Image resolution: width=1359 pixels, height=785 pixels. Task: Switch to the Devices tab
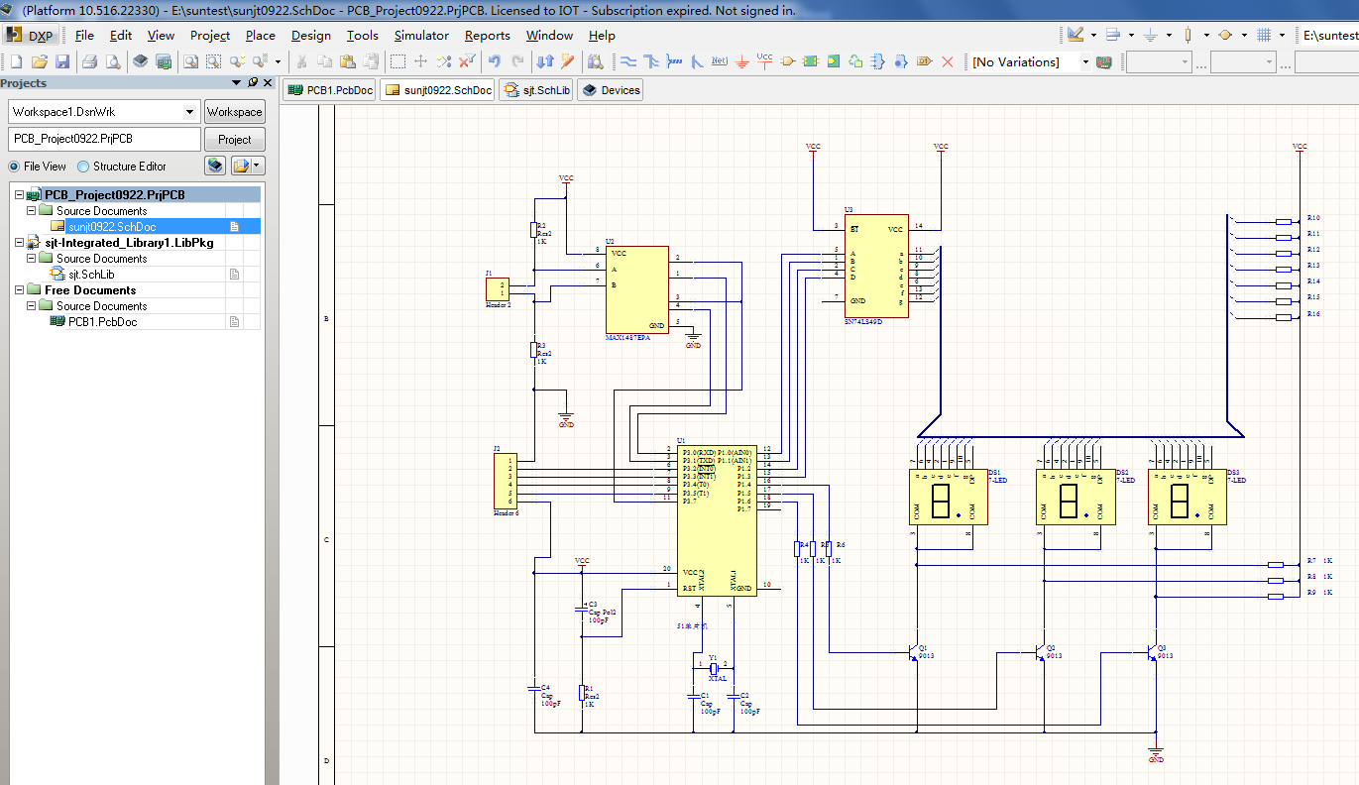click(x=612, y=90)
